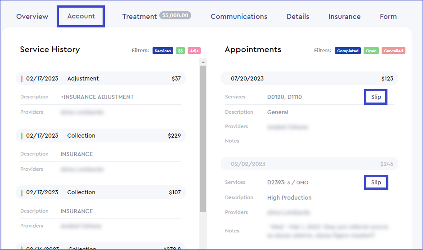Click the Service History scroll up arrow

click(203, 62)
